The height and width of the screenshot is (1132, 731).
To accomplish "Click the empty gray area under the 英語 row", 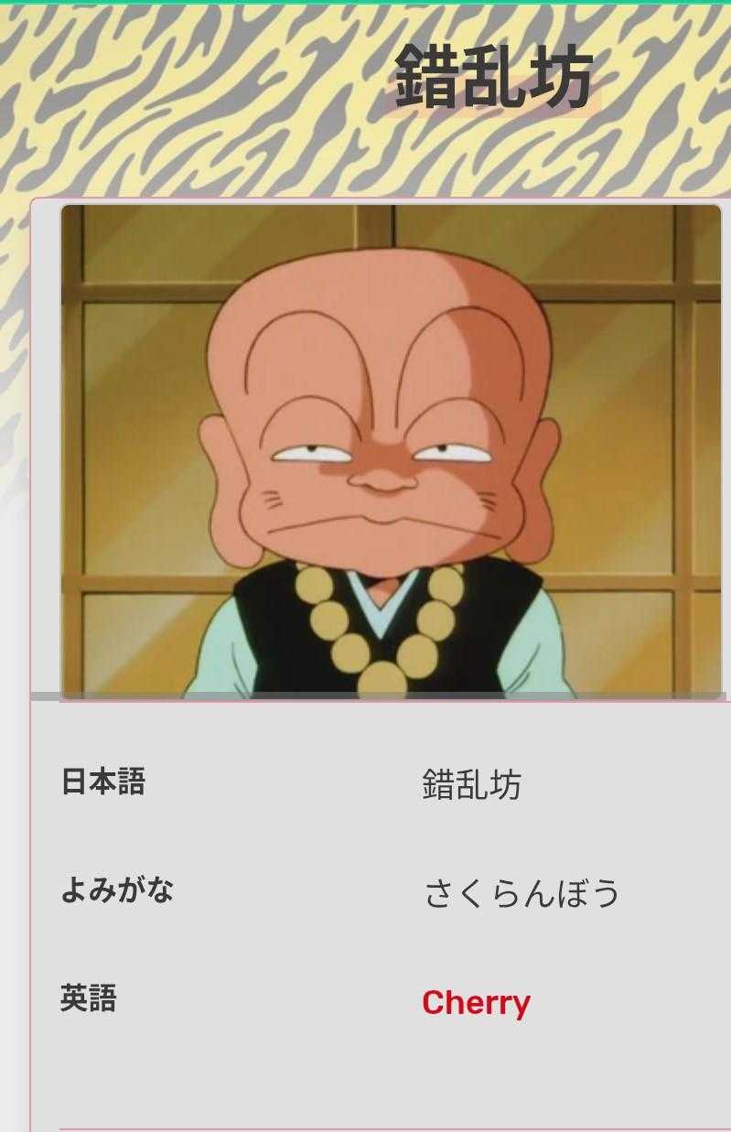I will click(x=384, y=1075).
